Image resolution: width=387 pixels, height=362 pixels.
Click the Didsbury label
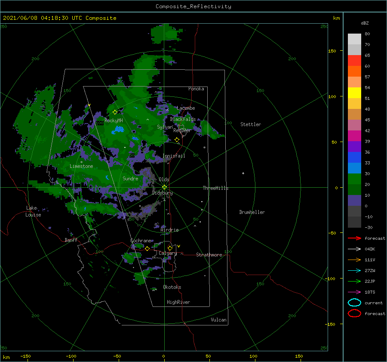click(162, 193)
